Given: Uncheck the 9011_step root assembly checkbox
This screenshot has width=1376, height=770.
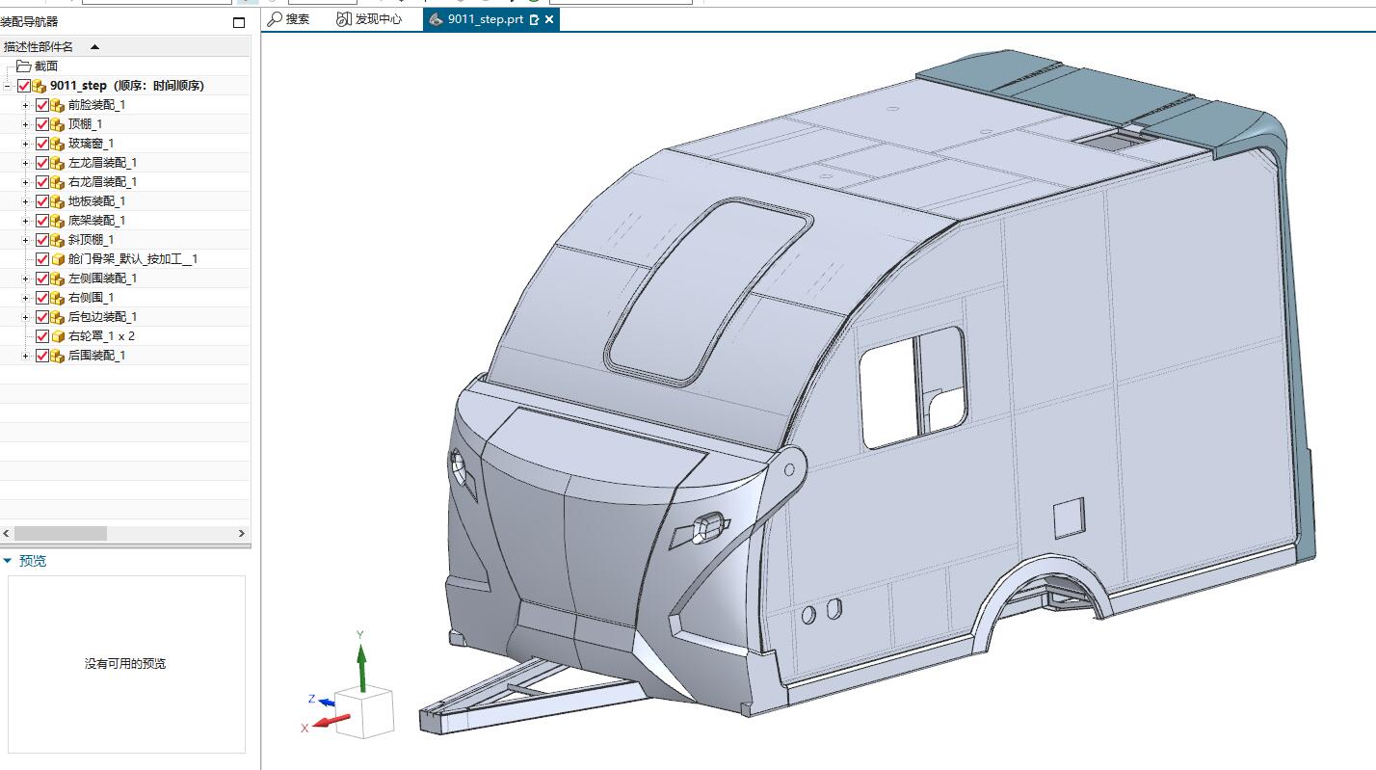Looking at the screenshot, I should click(x=24, y=86).
